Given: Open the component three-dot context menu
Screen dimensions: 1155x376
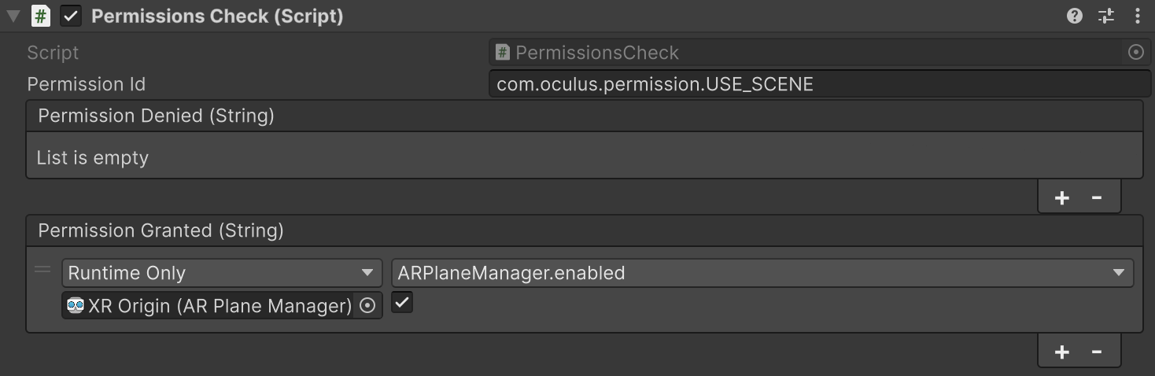Looking at the screenshot, I should coord(1138,16).
